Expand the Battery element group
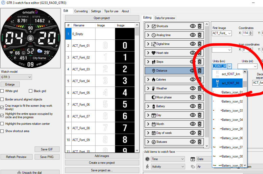This screenshot has height=174, width=263. 148,106
